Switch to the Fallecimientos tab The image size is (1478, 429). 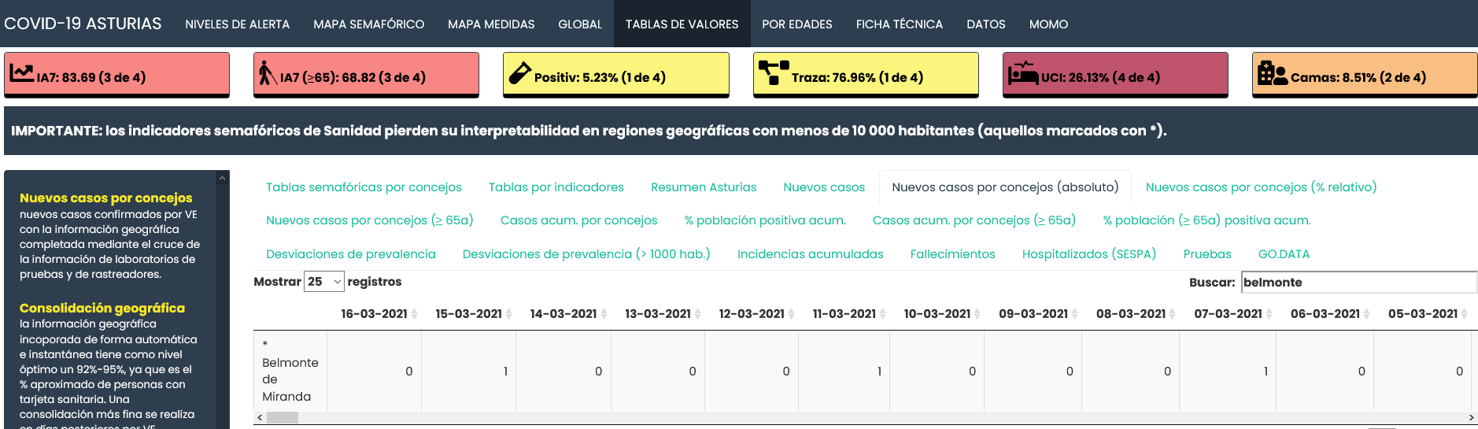952,254
